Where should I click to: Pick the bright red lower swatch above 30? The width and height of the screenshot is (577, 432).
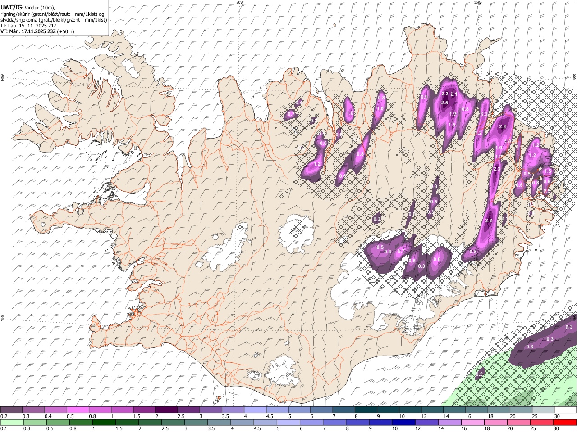565,423
